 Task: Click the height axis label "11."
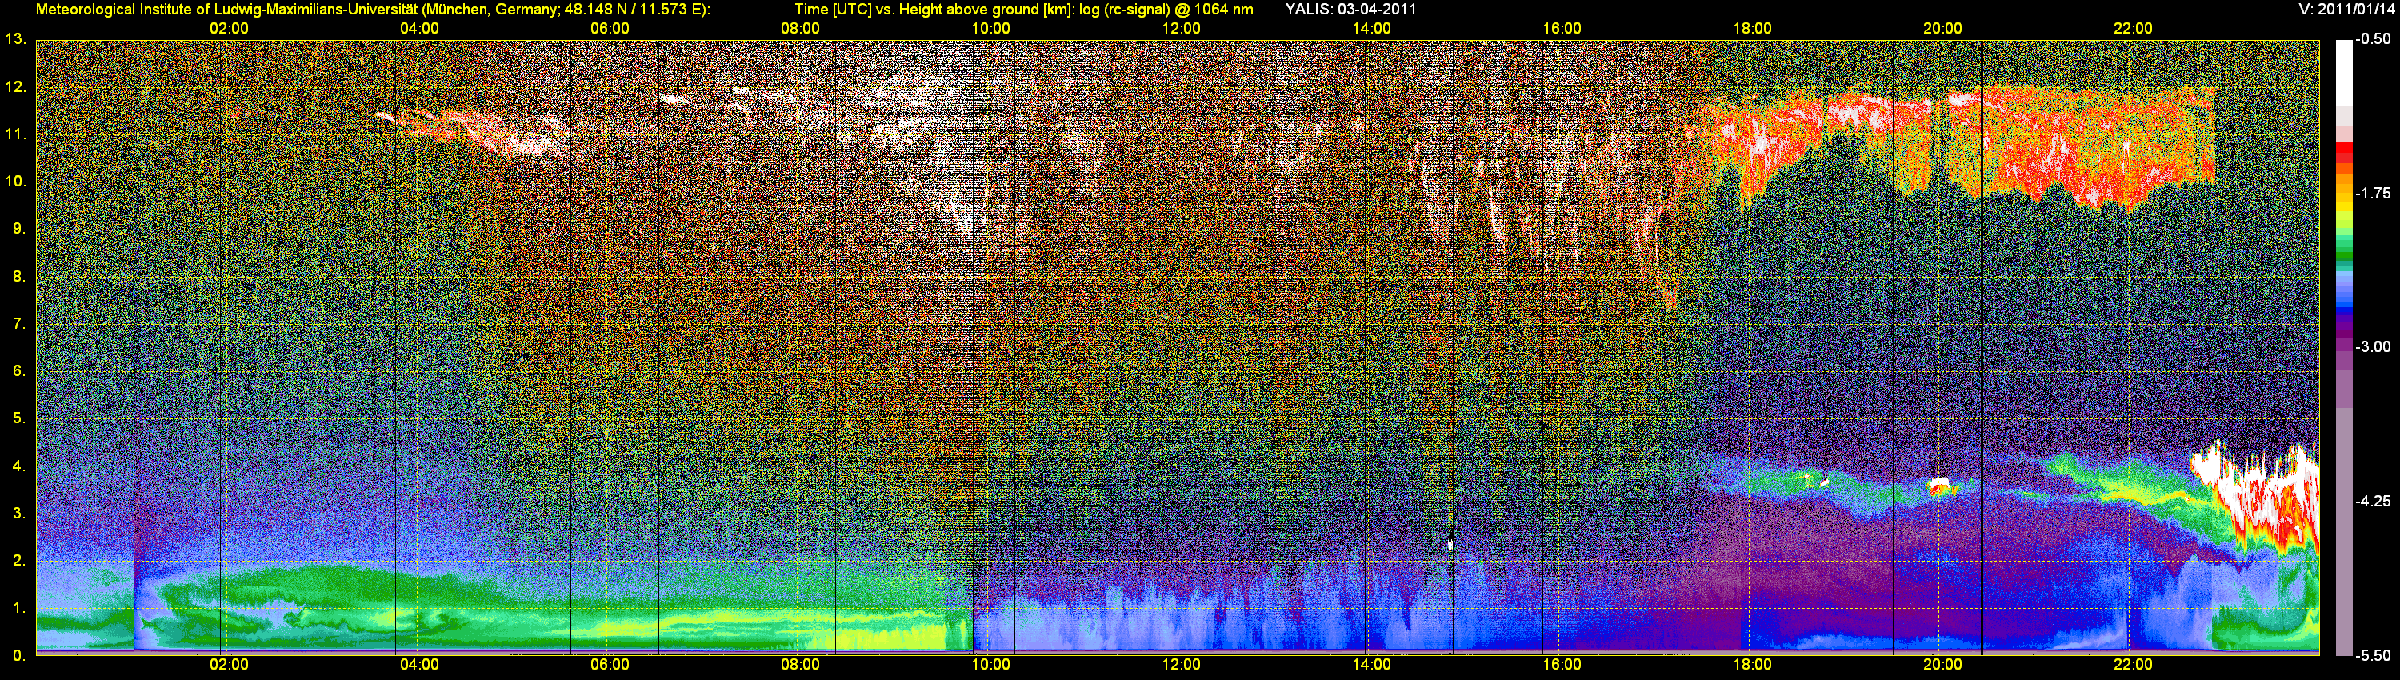pos(16,134)
